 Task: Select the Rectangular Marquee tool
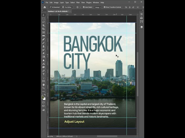pos(44,18)
